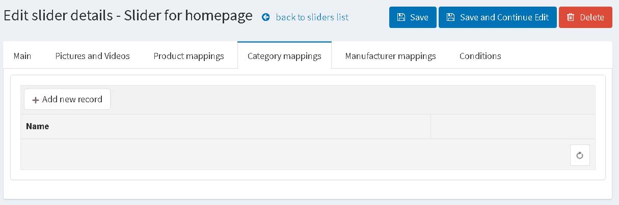Delete this slider

[x=585, y=17]
